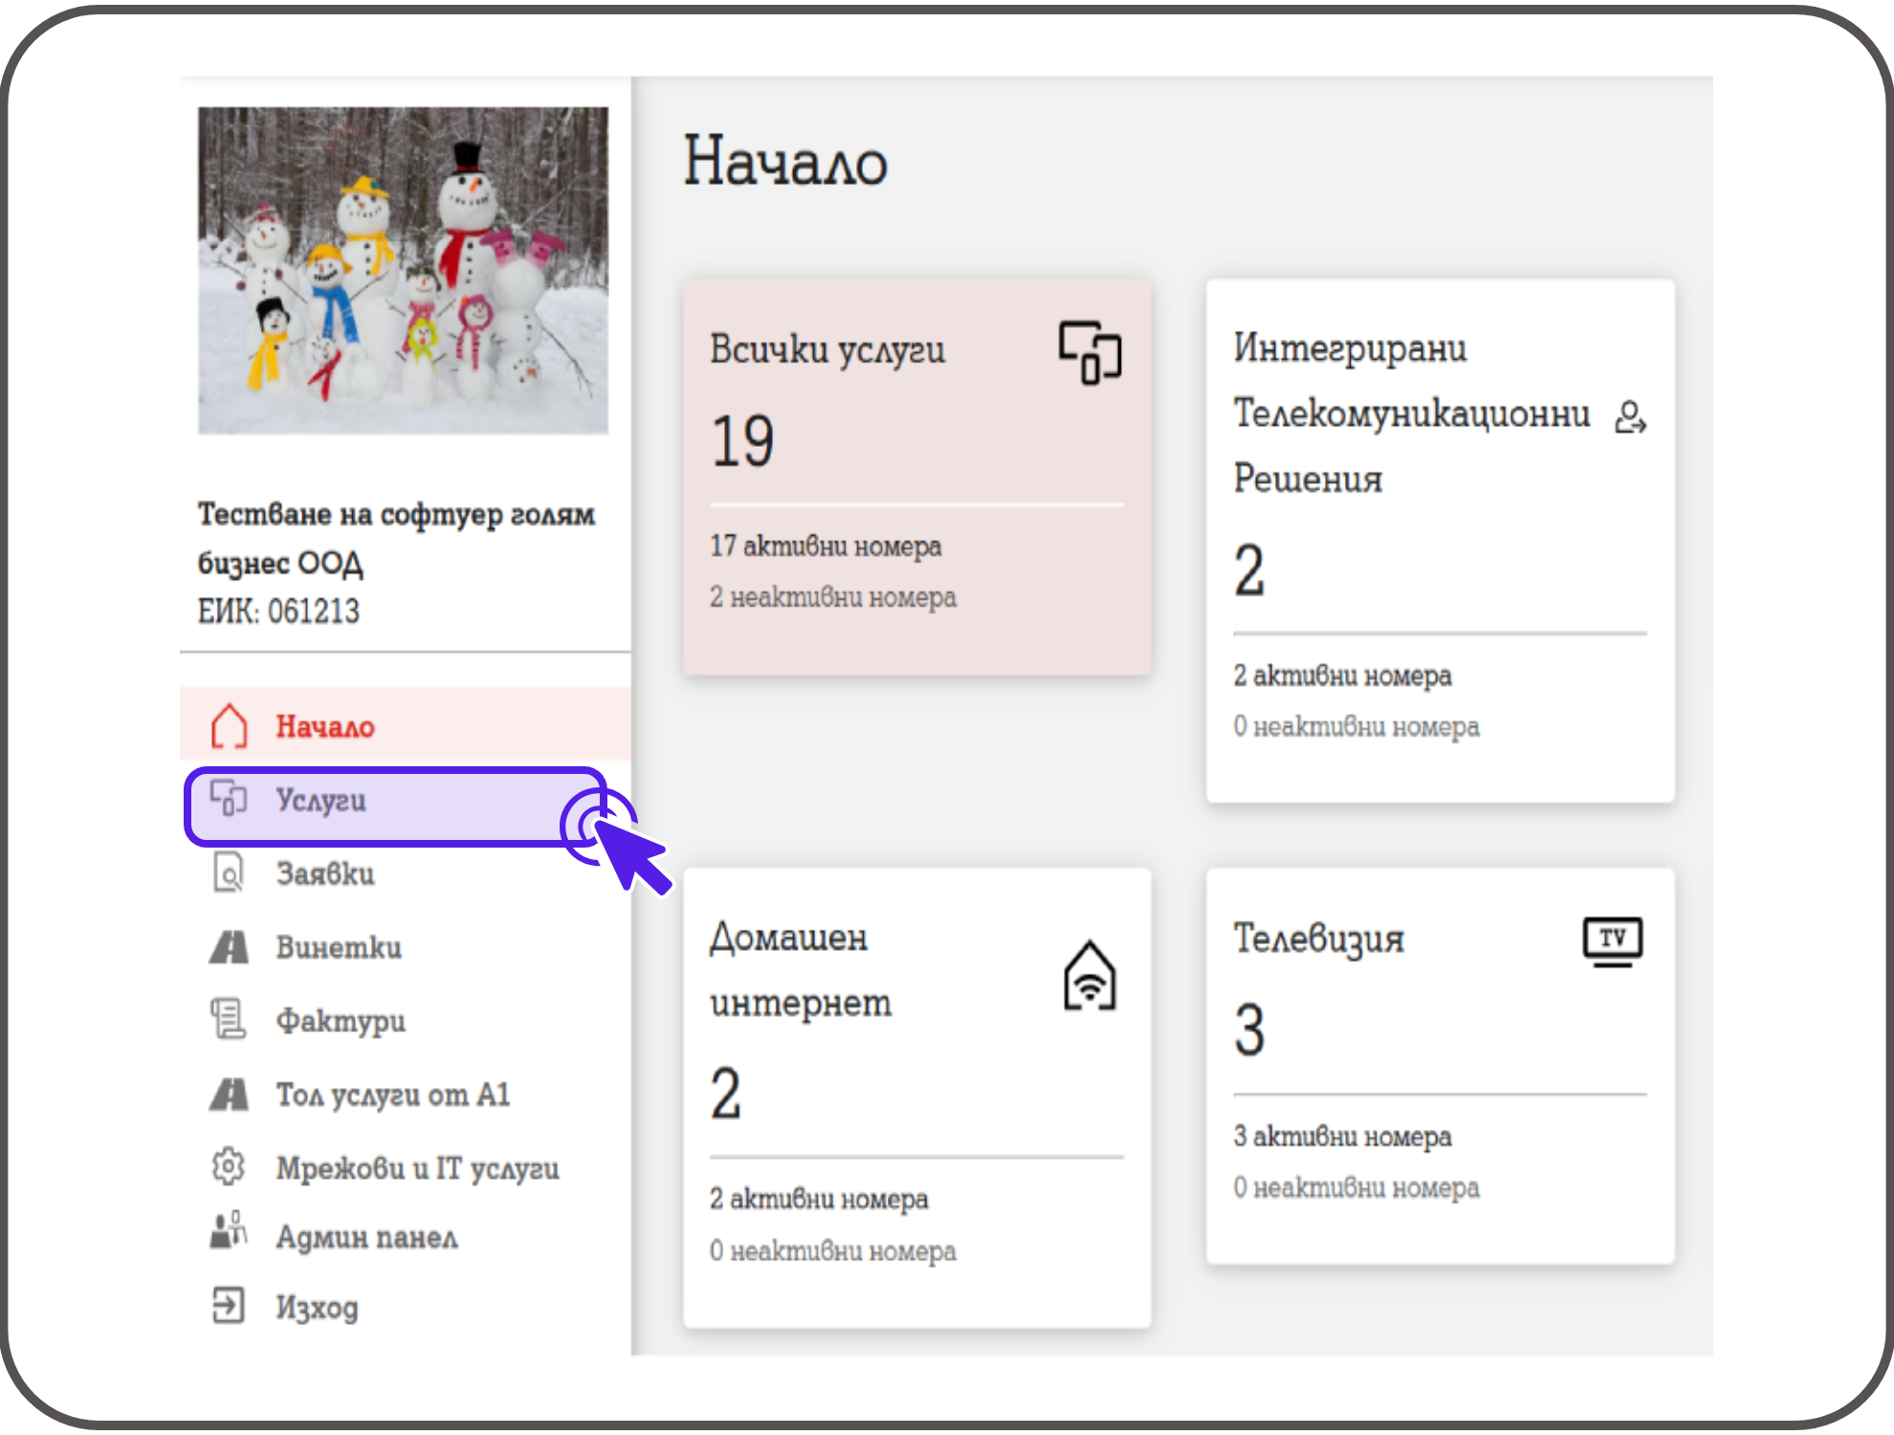Click the invoice scroll icon beside Фактури
Image resolution: width=1894 pixels, height=1435 pixels.
[x=229, y=1019]
